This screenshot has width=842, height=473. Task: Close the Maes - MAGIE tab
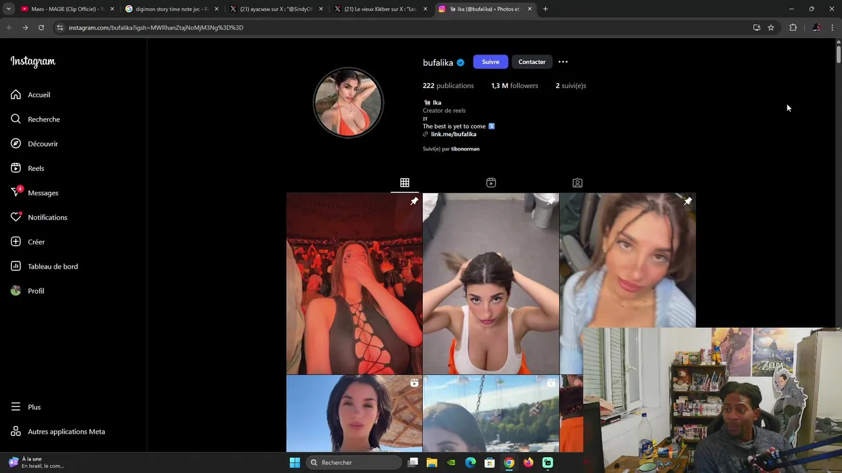coord(112,9)
